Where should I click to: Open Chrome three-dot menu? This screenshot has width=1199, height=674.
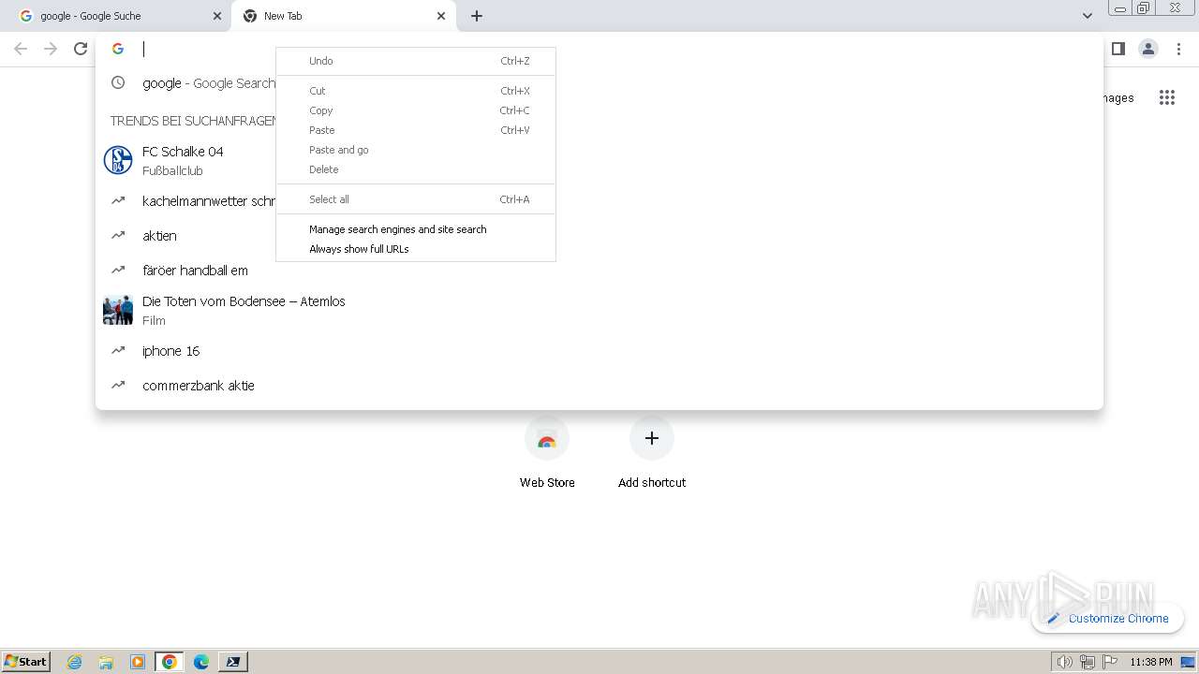pos(1178,49)
